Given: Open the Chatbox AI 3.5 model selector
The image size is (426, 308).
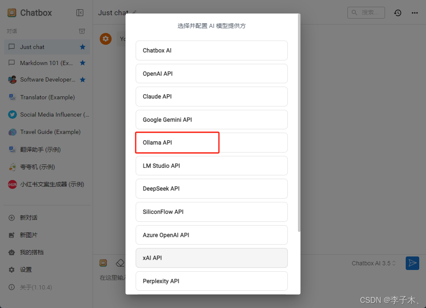Looking at the screenshot, I should tap(374, 263).
